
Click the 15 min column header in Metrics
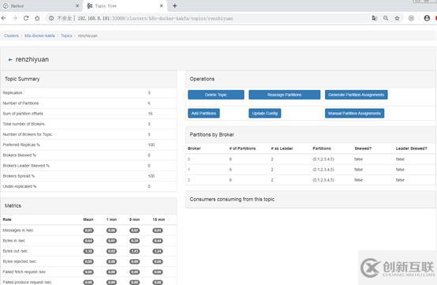(159, 219)
